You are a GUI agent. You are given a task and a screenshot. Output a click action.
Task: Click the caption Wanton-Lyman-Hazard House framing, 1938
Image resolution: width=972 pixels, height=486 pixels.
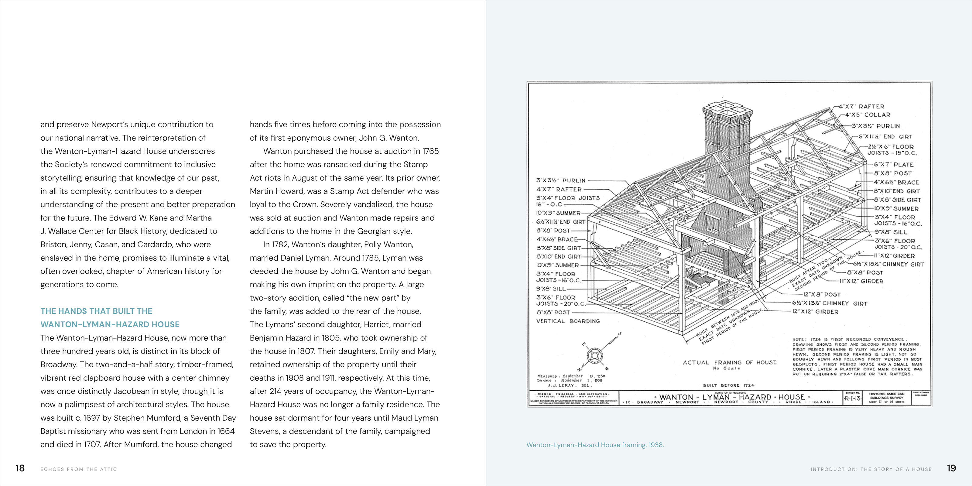(595, 445)
